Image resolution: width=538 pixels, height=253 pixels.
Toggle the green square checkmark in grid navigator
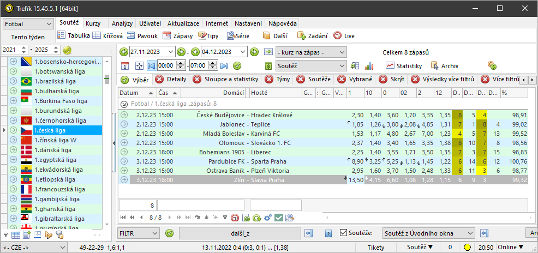pyautogui.click(x=279, y=218)
